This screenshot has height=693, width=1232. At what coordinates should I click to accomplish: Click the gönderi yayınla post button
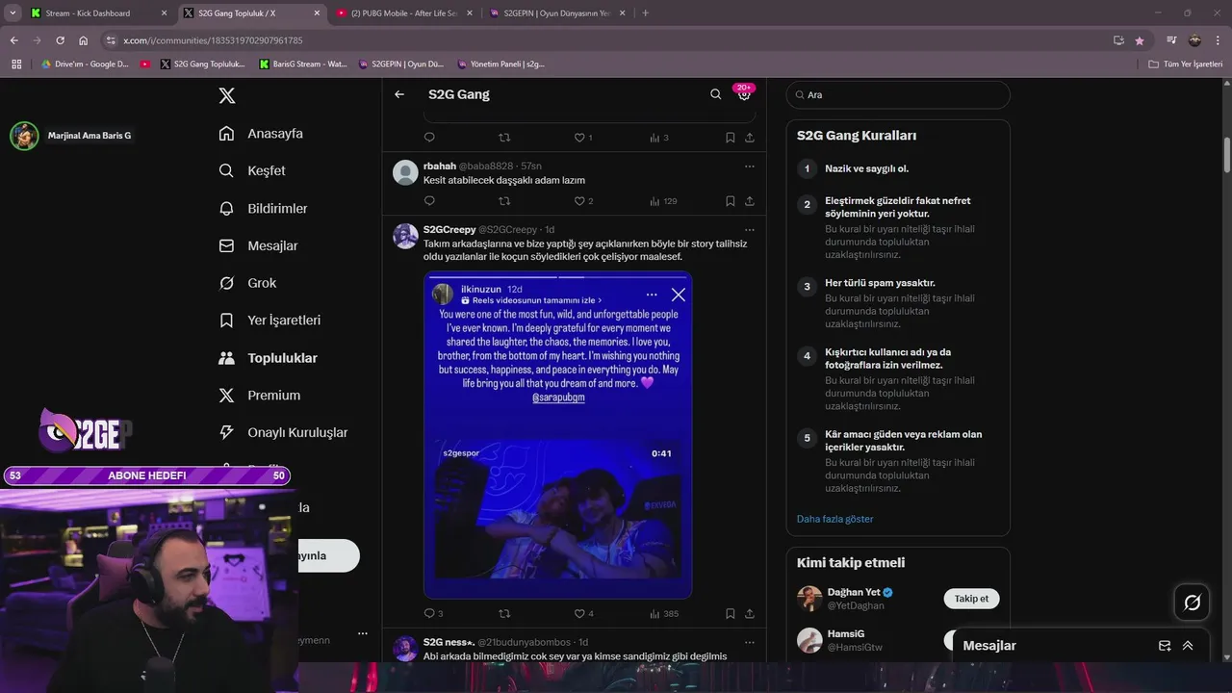click(x=327, y=555)
